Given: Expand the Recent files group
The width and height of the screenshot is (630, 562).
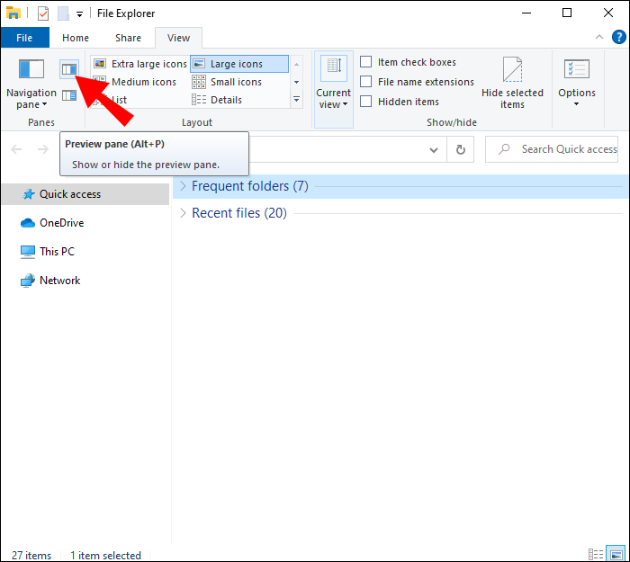Looking at the screenshot, I should pyautogui.click(x=183, y=213).
